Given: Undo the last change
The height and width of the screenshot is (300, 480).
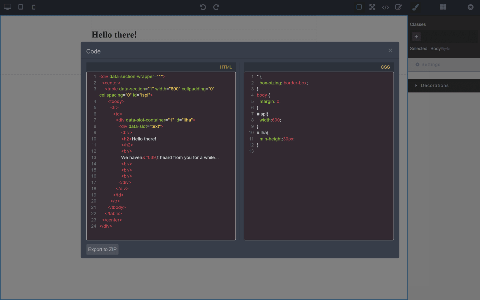Looking at the screenshot, I should point(203,7).
